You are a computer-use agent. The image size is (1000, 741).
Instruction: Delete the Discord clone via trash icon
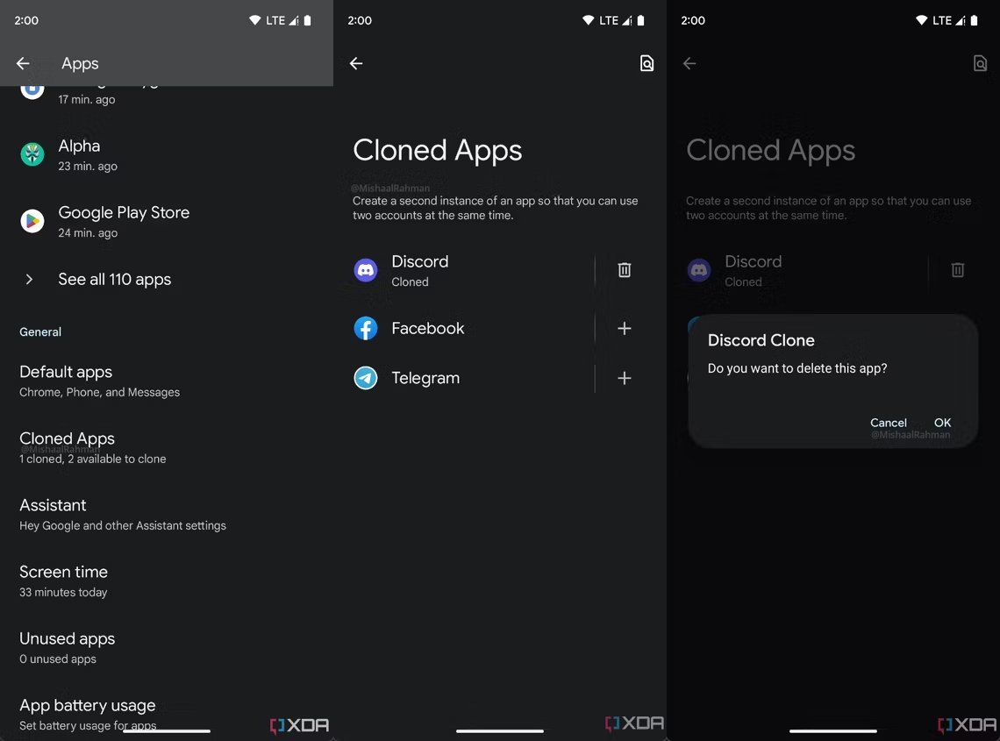[x=624, y=269]
